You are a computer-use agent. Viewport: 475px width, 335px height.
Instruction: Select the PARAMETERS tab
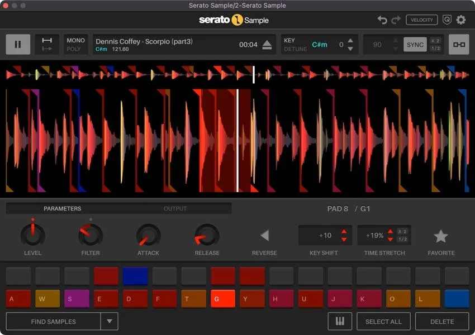click(x=63, y=208)
